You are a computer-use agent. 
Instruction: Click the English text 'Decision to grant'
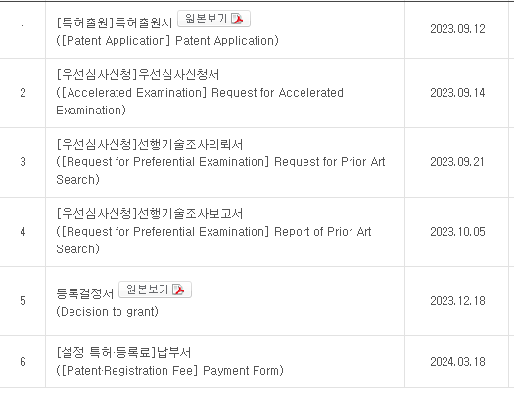pyautogui.click(x=107, y=312)
